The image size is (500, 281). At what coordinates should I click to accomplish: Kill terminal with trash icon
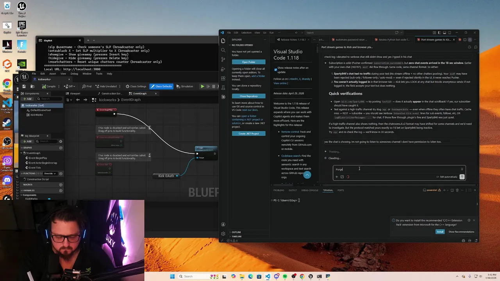457,190
